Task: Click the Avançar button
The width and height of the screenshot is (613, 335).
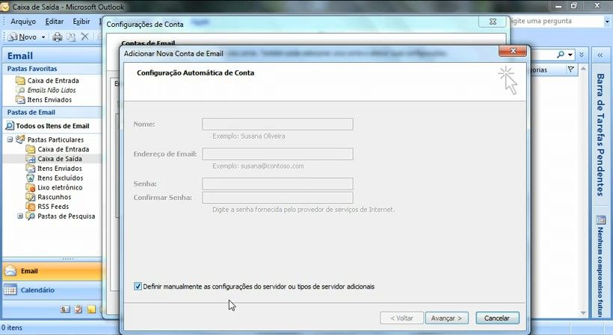Action: tap(447, 318)
